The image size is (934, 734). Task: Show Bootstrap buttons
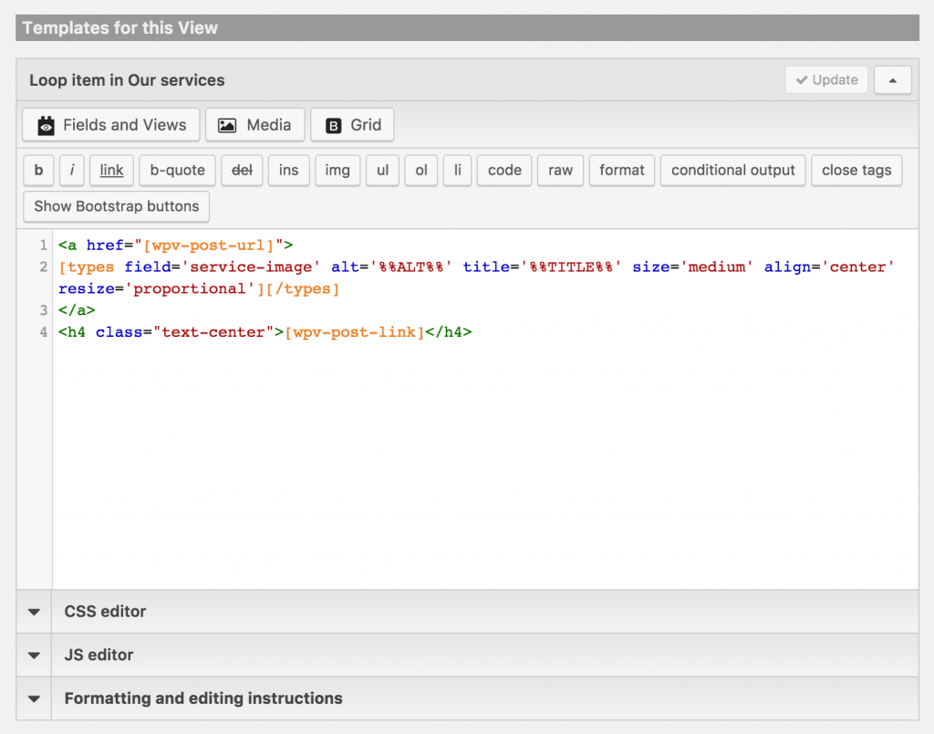(x=116, y=206)
